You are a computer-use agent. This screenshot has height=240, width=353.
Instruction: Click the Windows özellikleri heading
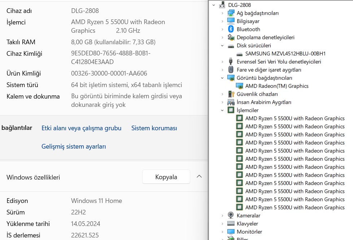(33, 177)
